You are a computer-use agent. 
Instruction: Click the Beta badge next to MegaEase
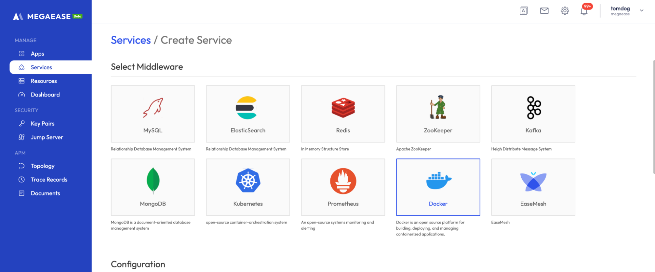pyautogui.click(x=78, y=16)
